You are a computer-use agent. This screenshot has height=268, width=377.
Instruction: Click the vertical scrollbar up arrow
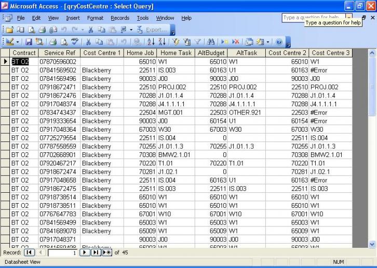[372, 53]
